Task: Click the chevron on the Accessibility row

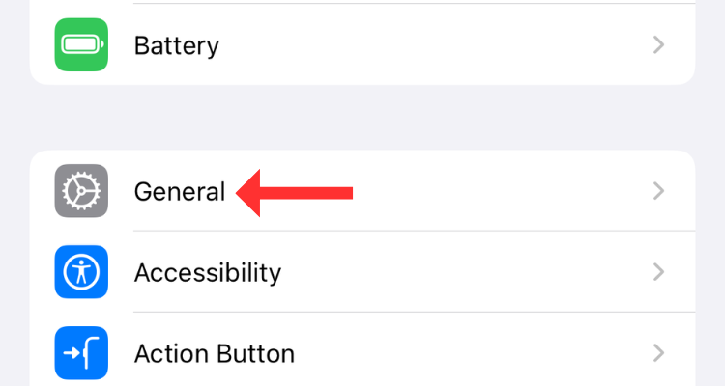Action: coord(658,272)
